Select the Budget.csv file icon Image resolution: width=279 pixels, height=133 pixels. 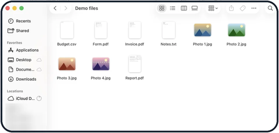coord(67,30)
